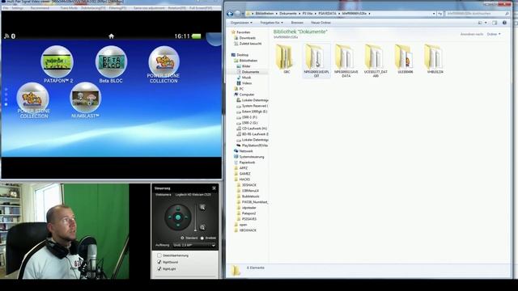518x291 pixels.
Task: Click the Neuer Ordner button
Action: pos(321,23)
